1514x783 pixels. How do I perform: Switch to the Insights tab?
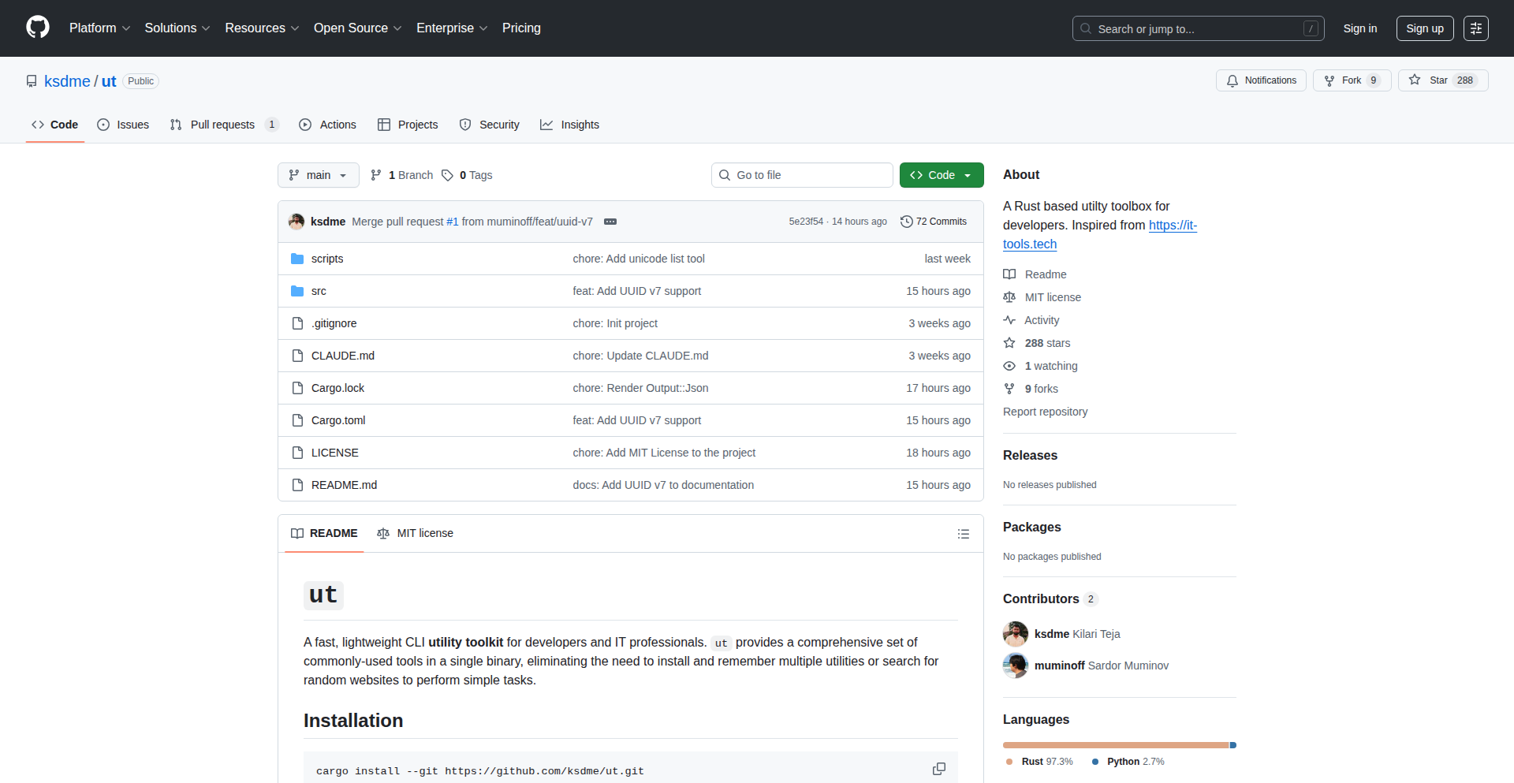tap(569, 125)
